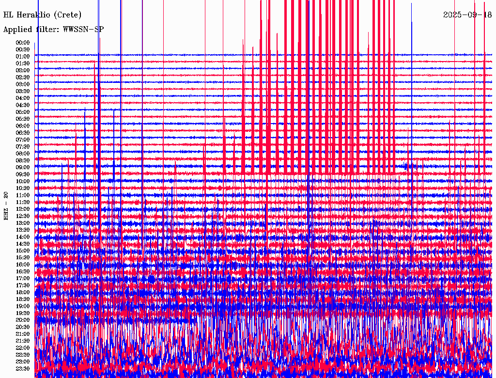Click the 'Applied filter: WWSSN-SP' label
The width and height of the screenshot is (496, 378).
(x=53, y=30)
